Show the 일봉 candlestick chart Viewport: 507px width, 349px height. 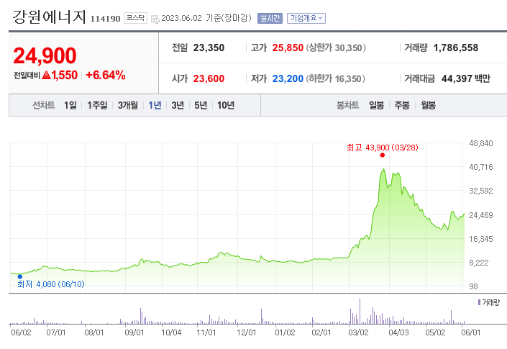(376, 105)
